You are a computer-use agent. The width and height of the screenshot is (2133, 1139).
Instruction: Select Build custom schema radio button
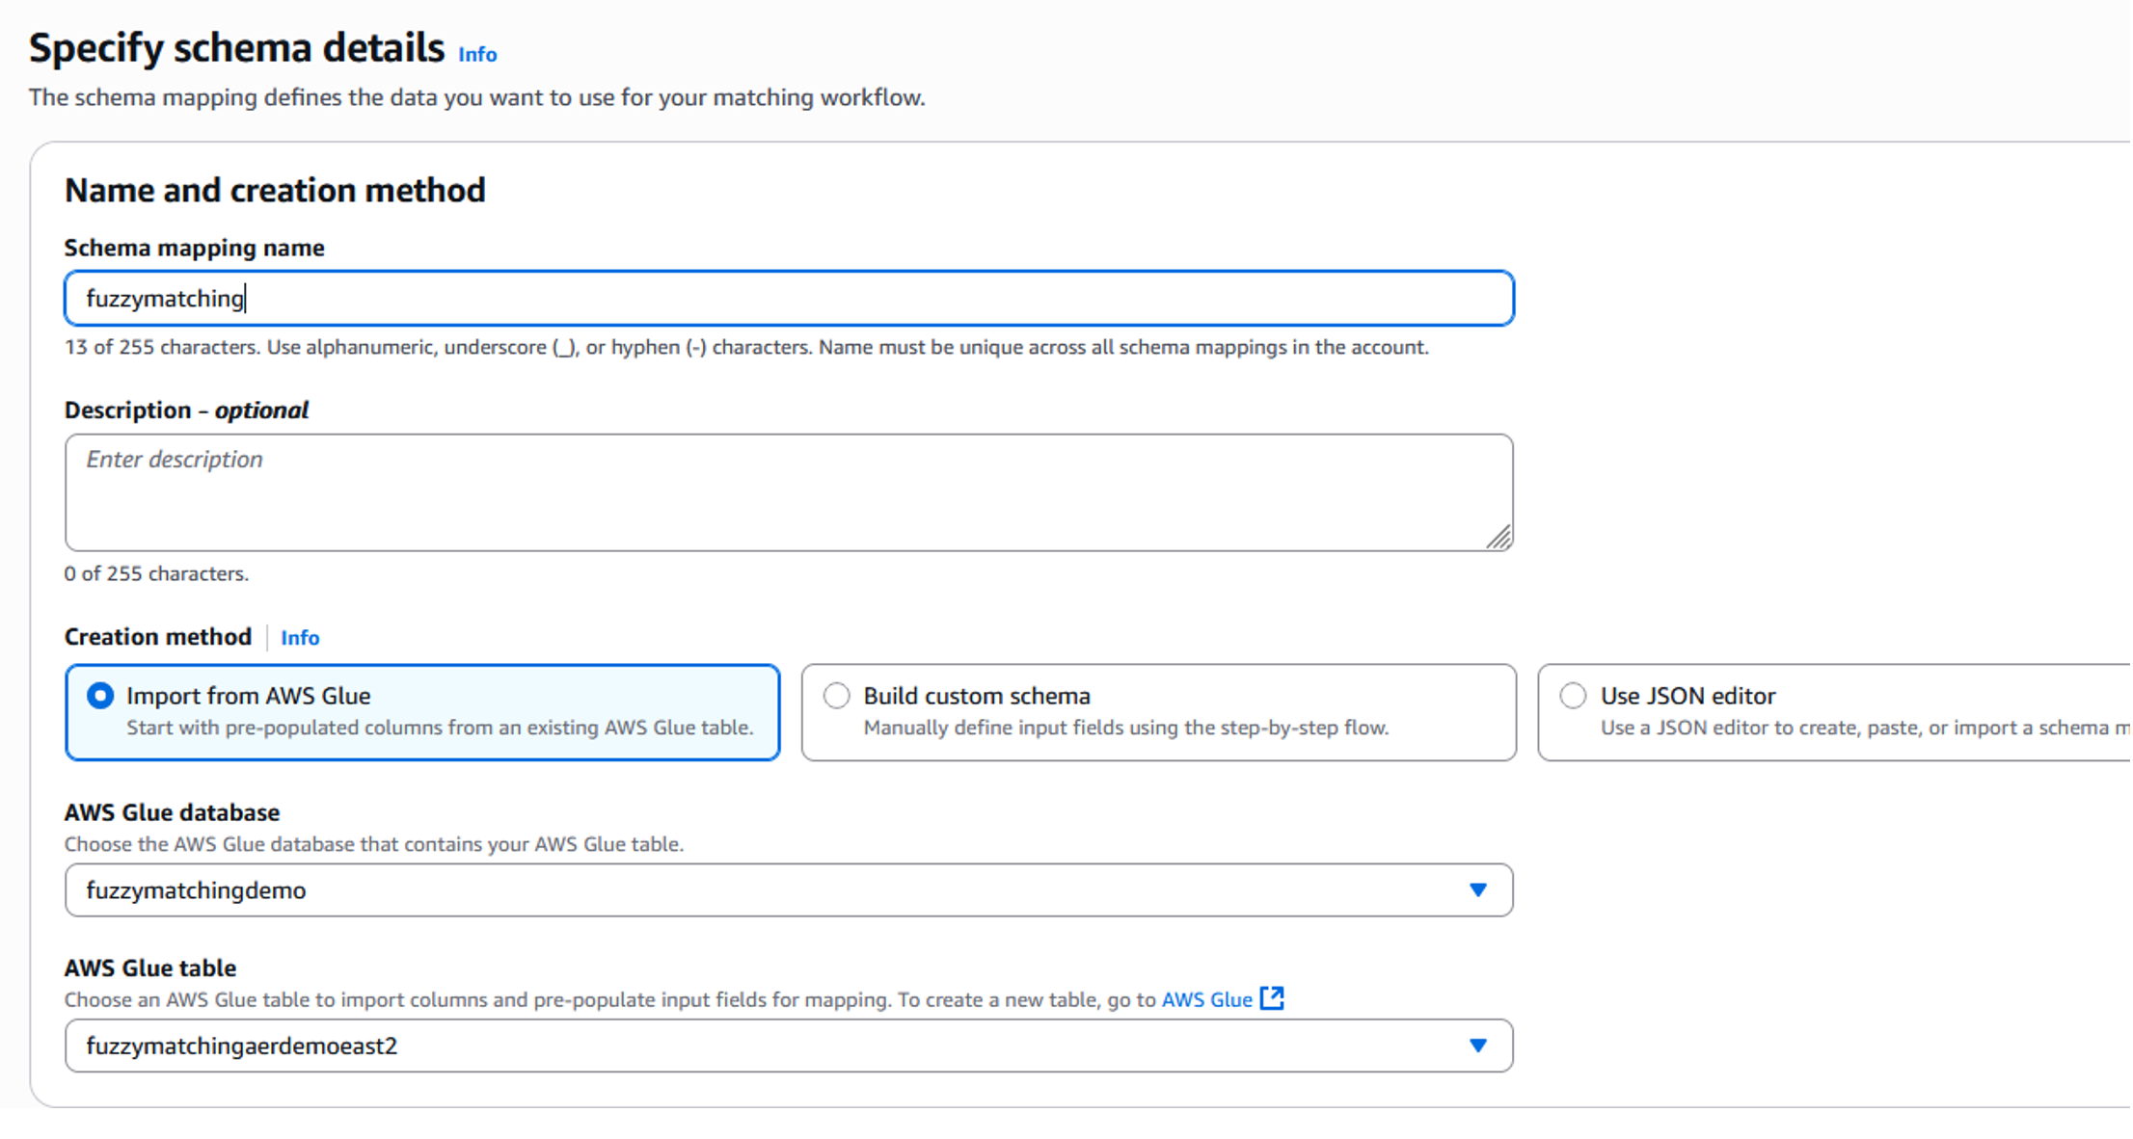(837, 696)
